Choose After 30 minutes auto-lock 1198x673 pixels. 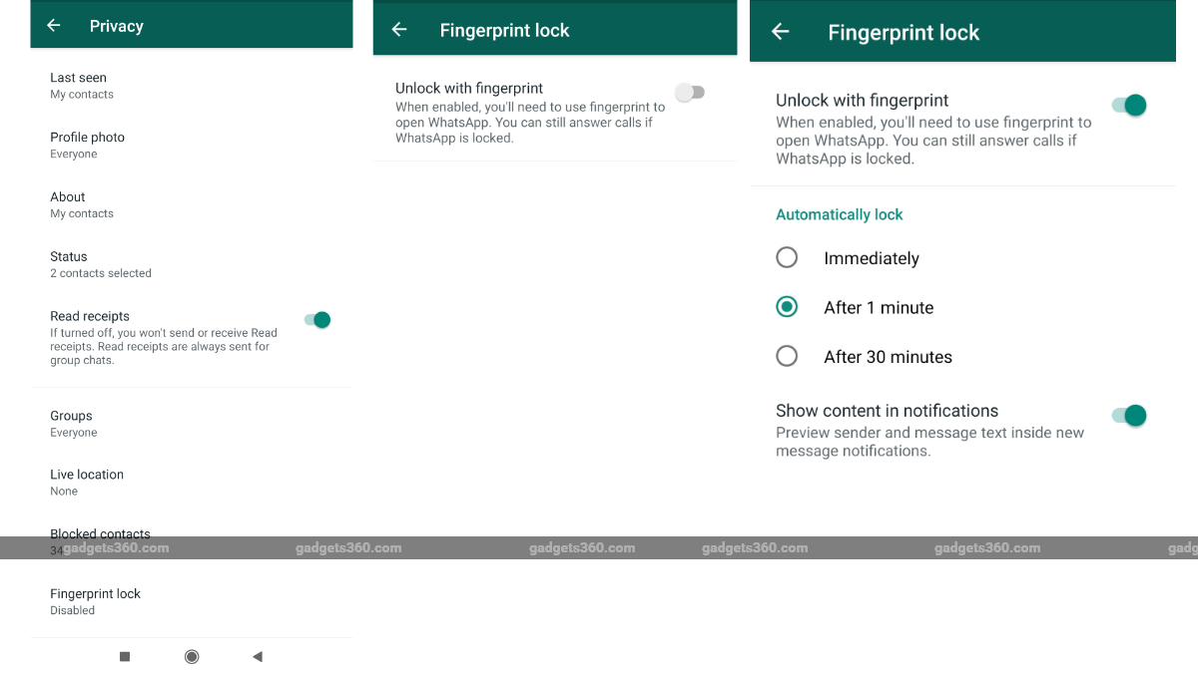(787, 356)
